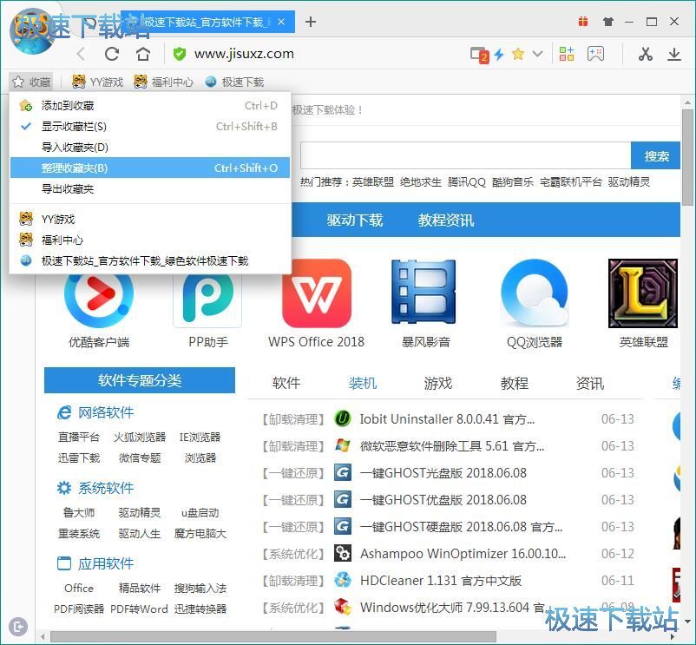Viewport: 696px width, 645px height.
Task: Open the 腾讯QQ hot recommendation link
Action: (467, 182)
